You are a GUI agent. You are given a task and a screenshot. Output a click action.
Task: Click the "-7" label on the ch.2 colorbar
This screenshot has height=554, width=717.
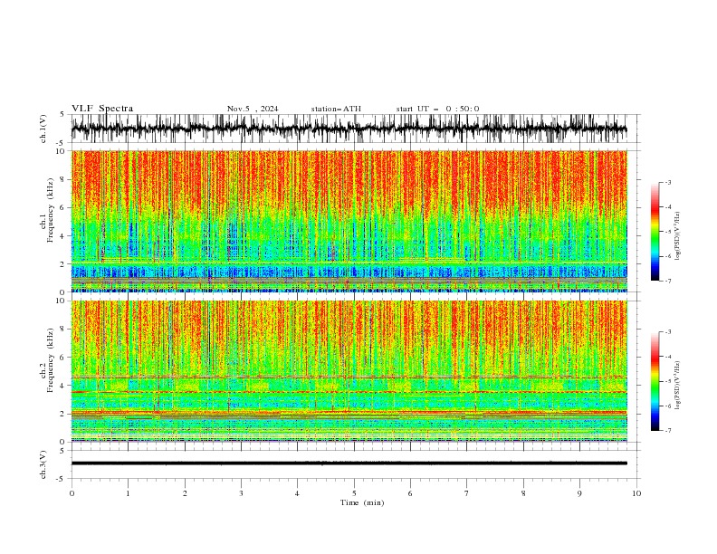pos(668,431)
